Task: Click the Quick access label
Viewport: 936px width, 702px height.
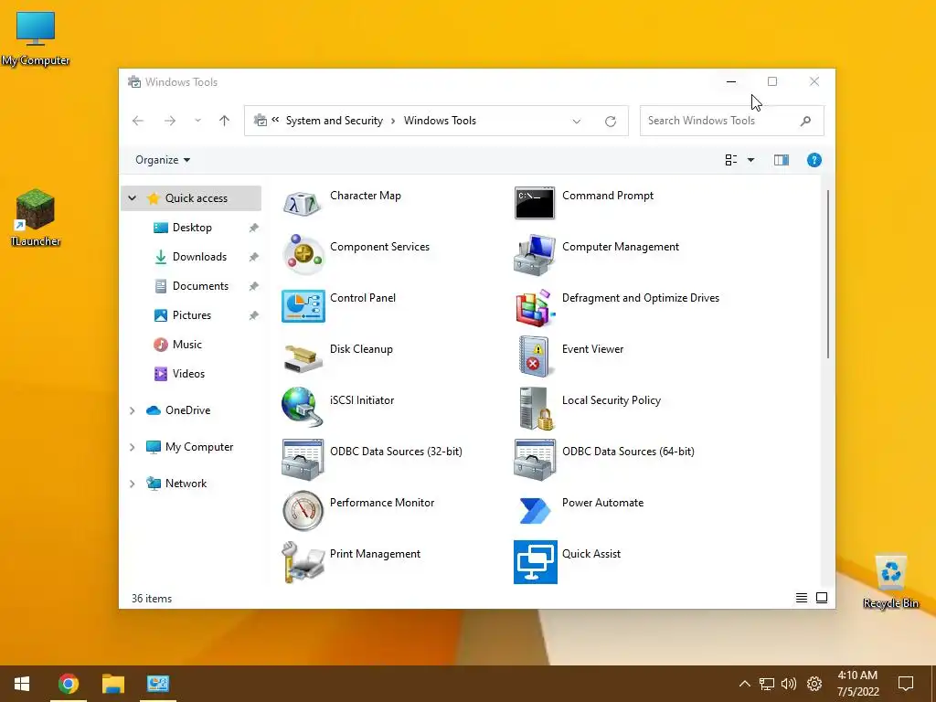Action: (197, 198)
